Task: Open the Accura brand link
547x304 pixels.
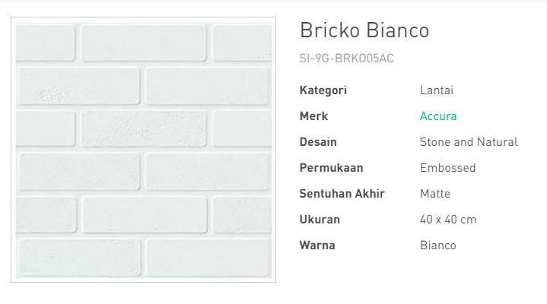Action: pyautogui.click(x=438, y=116)
